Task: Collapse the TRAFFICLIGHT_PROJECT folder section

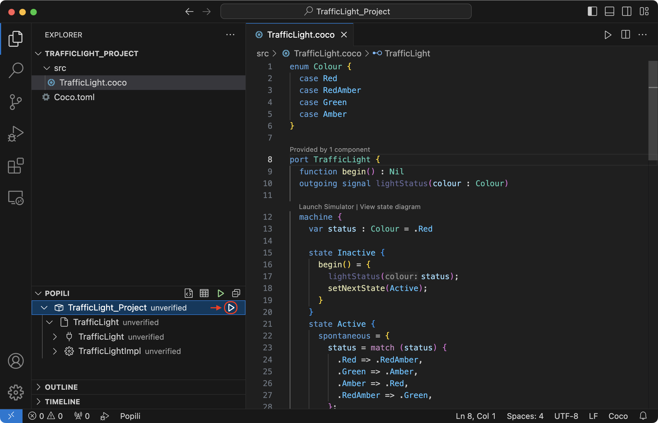Action: click(x=38, y=54)
